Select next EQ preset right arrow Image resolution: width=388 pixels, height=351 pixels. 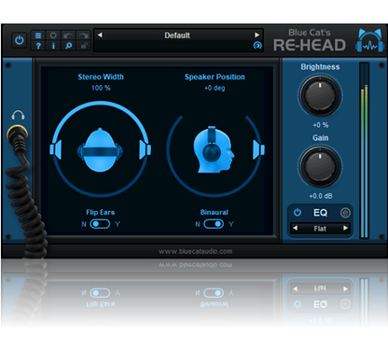coord(345,228)
